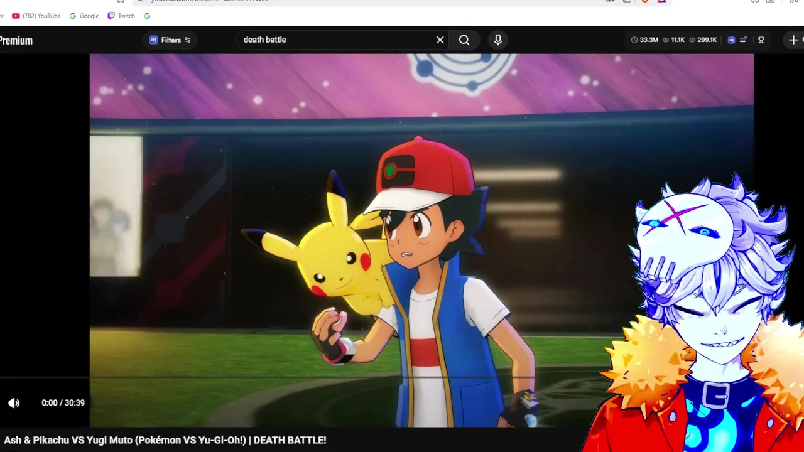Click the blue IQ icon beside the stats
Image resolution: width=804 pixels, height=452 pixels.
(731, 40)
